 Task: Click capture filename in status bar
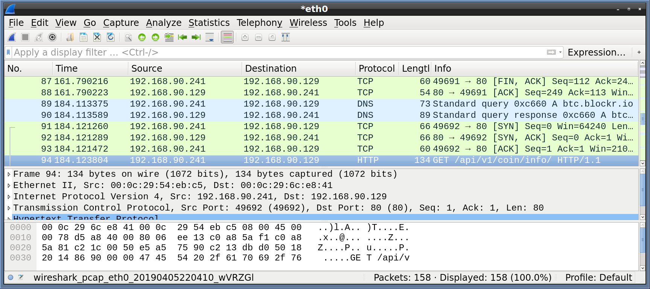[x=144, y=277]
